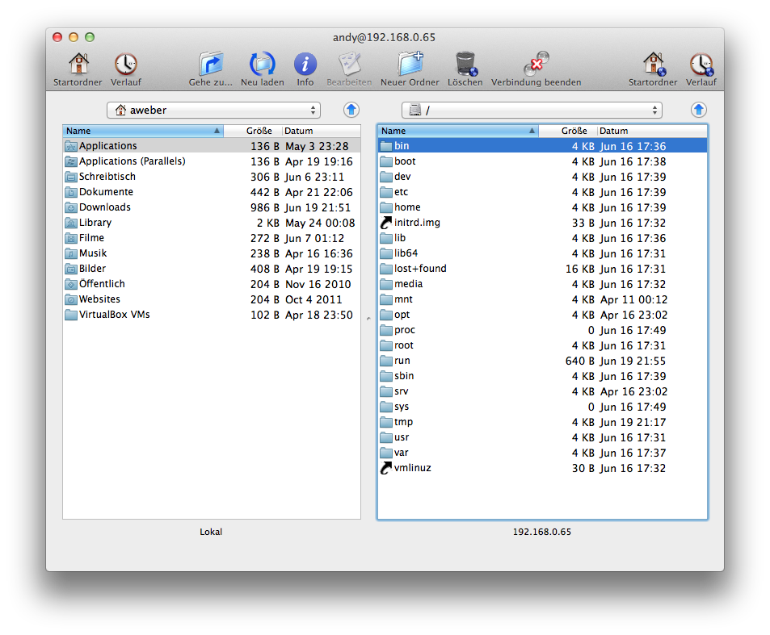Open the Info toolbar icon
The image size is (770, 635).
tap(305, 65)
